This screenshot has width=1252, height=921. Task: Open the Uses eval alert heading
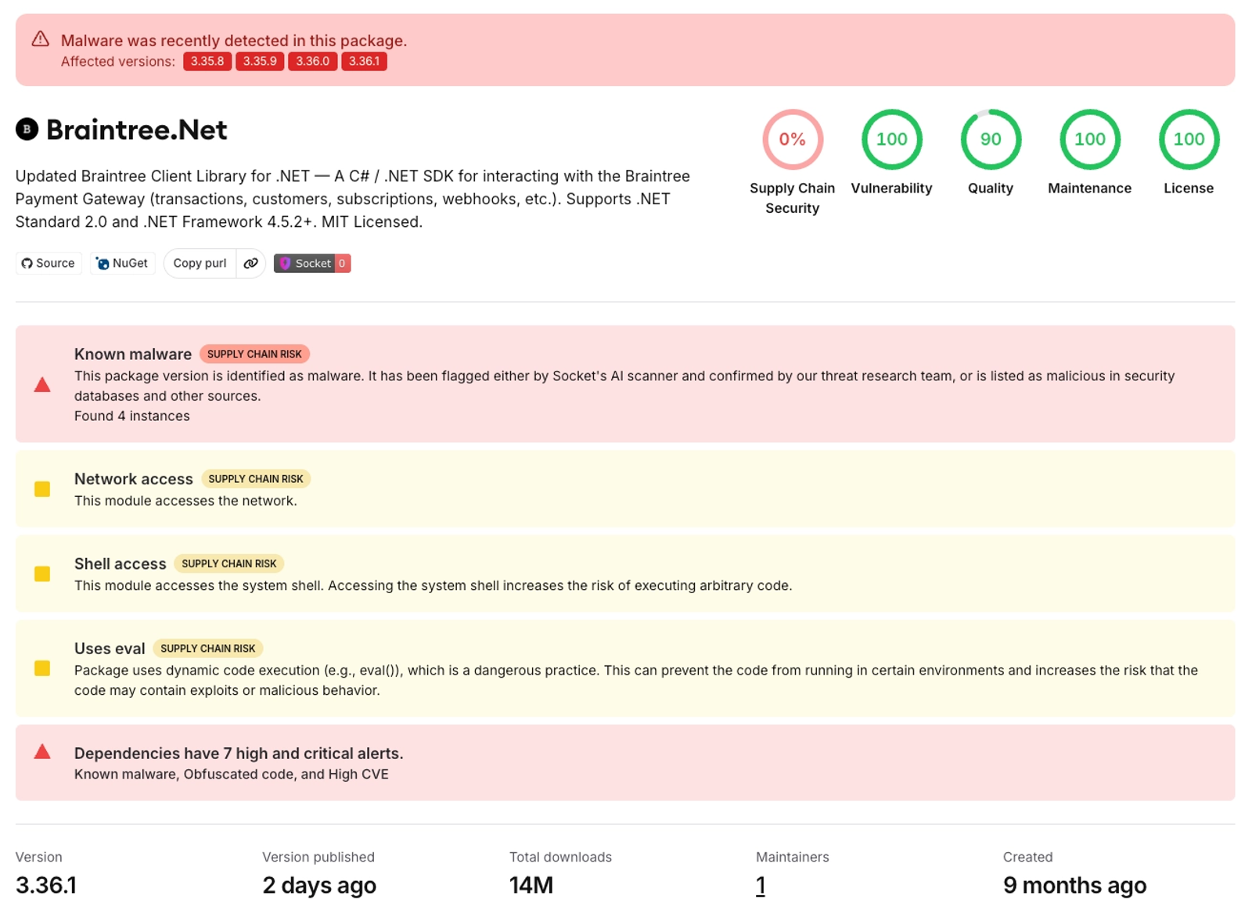[x=110, y=648]
